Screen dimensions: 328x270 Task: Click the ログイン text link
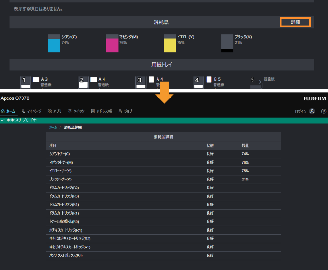pyautogui.click(x=300, y=112)
